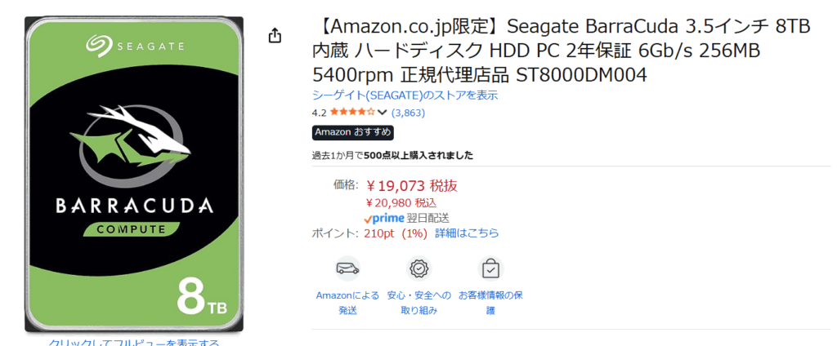This screenshot has height=346, width=837.
Task: Open the 3,863 customer reviews link
Action: pos(408,113)
